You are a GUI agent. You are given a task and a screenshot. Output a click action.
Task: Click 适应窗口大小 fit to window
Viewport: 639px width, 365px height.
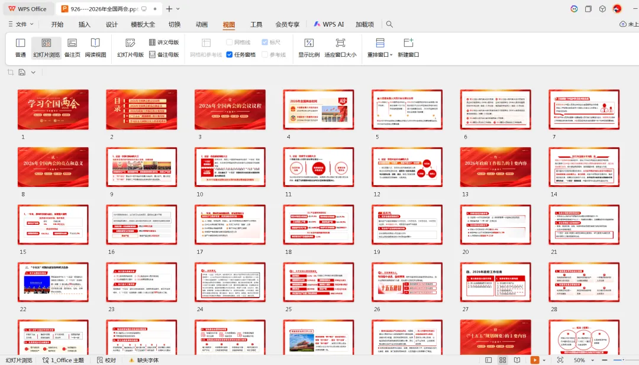click(340, 48)
